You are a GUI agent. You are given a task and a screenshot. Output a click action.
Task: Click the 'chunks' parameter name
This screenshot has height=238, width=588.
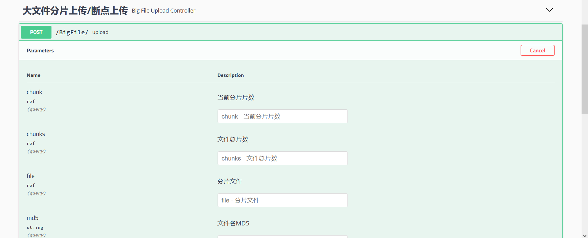(36, 134)
